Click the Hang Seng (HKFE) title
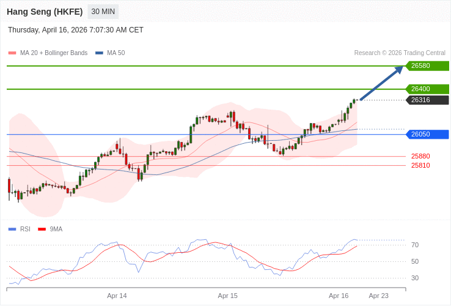Viewport: 451px width, 306px height. pyautogui.click(x=45, y=12)
